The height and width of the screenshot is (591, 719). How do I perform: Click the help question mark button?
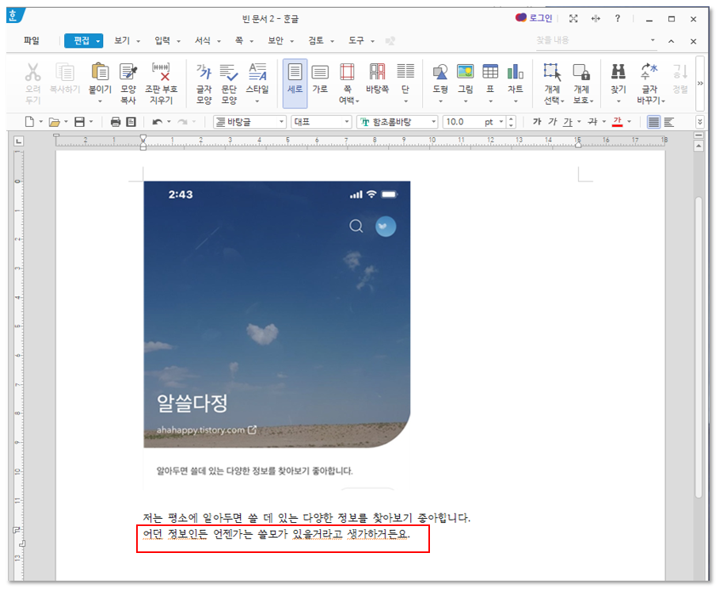click(x=617, y=18)
